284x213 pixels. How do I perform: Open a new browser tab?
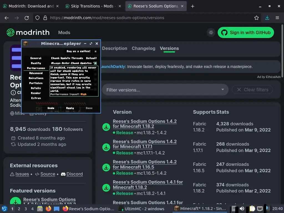pos(192,6)
